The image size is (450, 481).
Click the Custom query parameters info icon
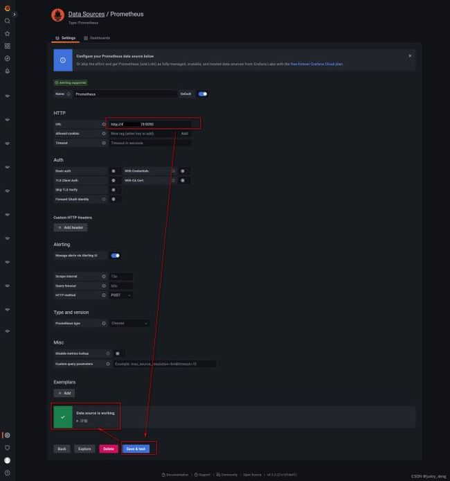[x=108, y=364]
